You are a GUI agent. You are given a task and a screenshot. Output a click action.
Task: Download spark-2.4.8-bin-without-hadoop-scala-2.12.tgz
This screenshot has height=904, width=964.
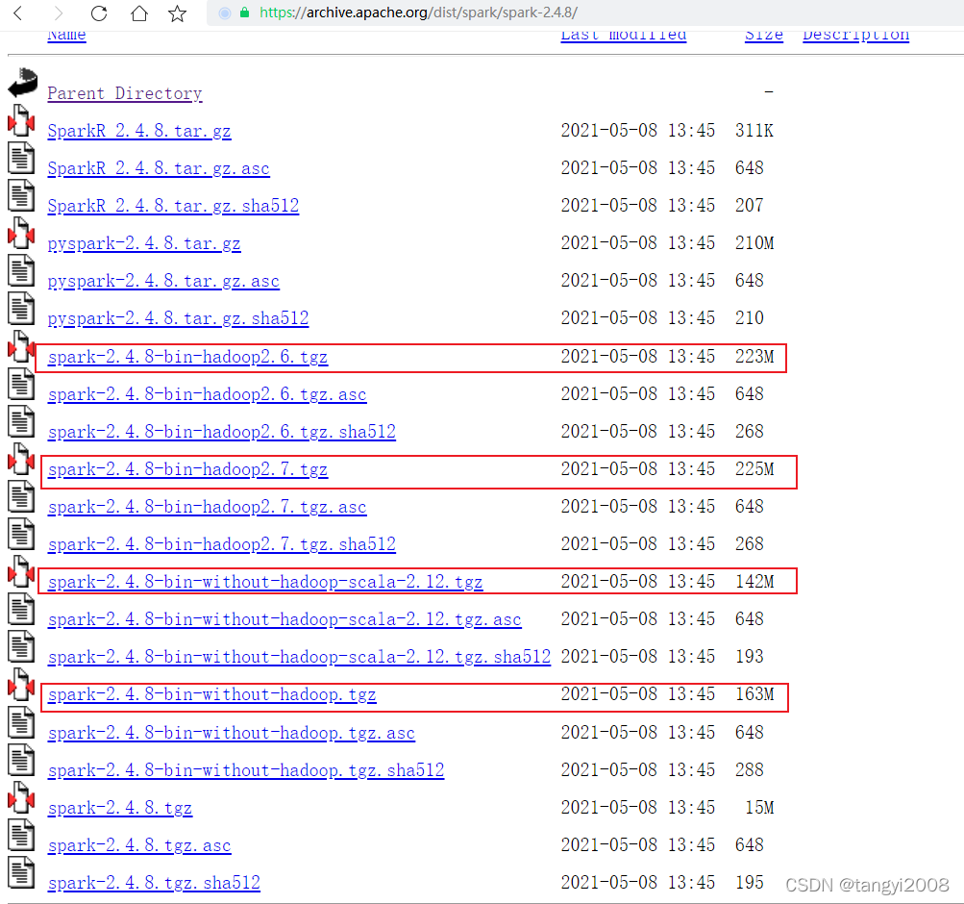pyautogui.click(x=265, y=583)
